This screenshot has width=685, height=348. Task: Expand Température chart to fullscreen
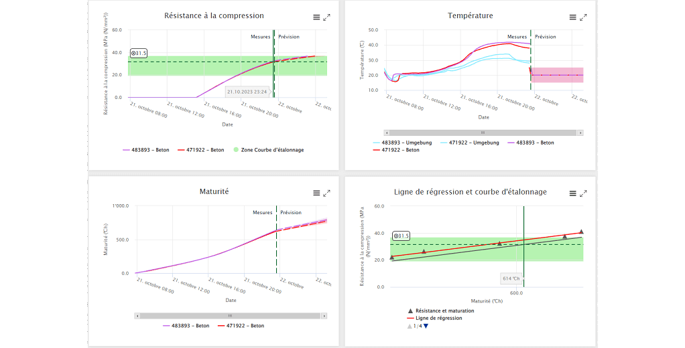point(583,17)
